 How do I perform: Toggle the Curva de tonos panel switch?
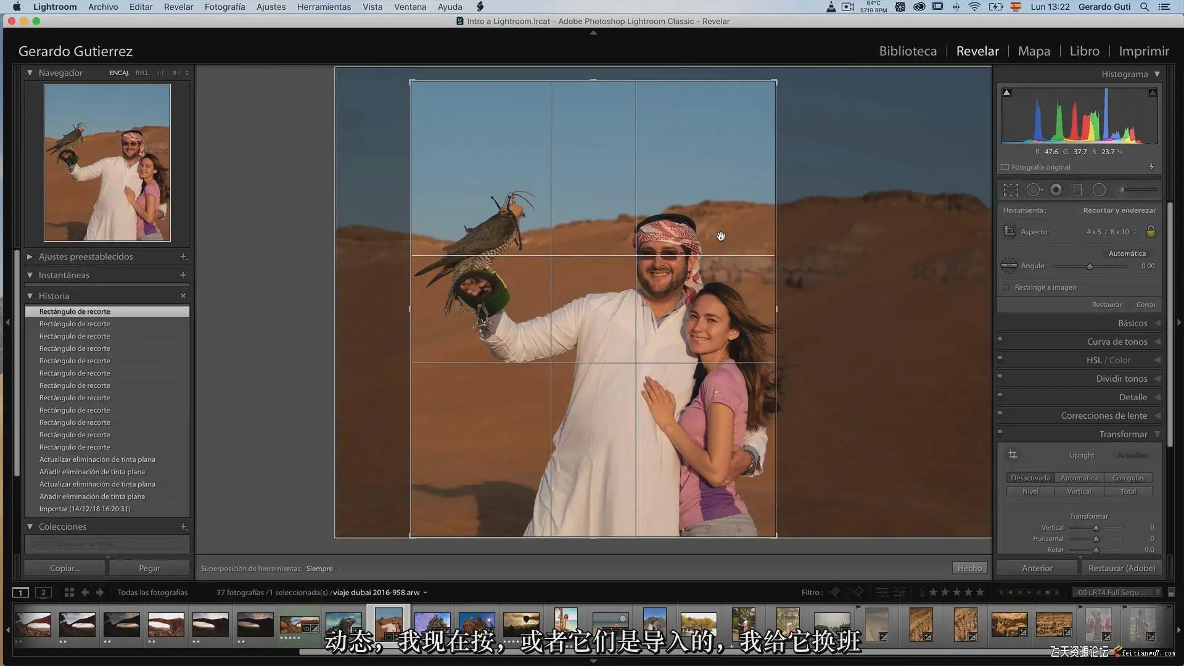pyautogui.click(x=1000, y=339)
